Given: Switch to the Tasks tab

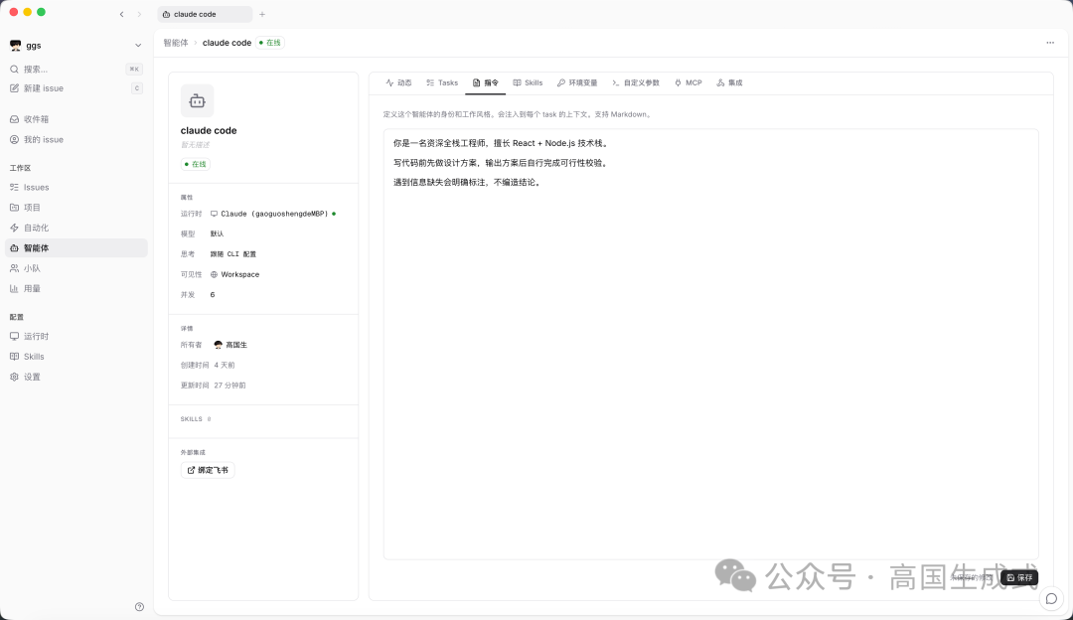Looking at the screenshot, I should coord(442,82).
